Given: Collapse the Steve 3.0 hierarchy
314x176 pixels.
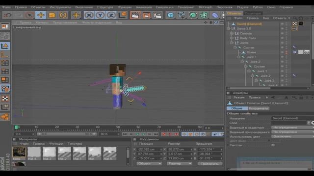Looking at the screenshot, I should click(x=229, y=29).
